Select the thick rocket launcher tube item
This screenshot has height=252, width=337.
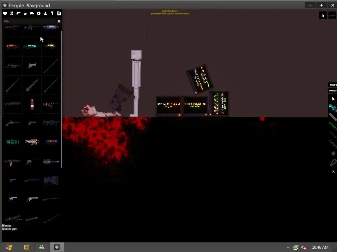[x=32, y=85]
